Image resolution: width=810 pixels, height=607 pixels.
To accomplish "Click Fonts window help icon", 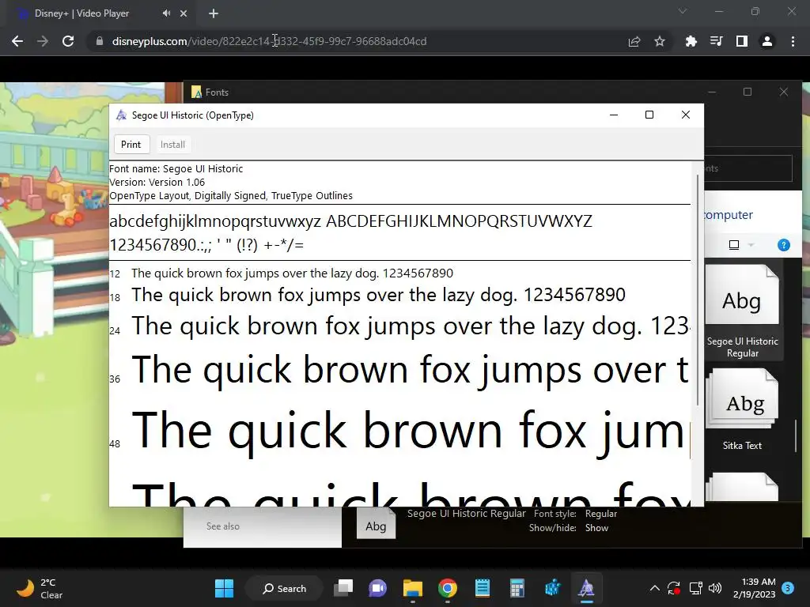I will 784,245.
